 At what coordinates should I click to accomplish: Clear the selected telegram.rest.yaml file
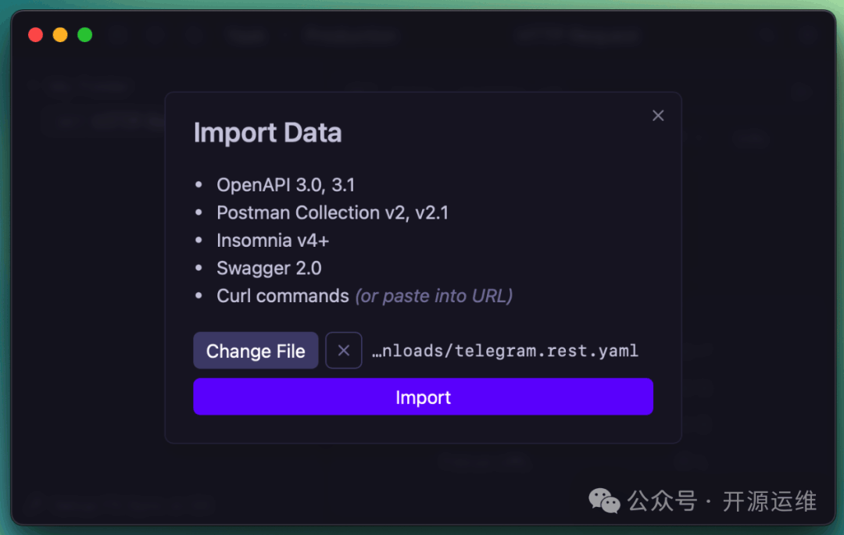[x=344, y=351]
